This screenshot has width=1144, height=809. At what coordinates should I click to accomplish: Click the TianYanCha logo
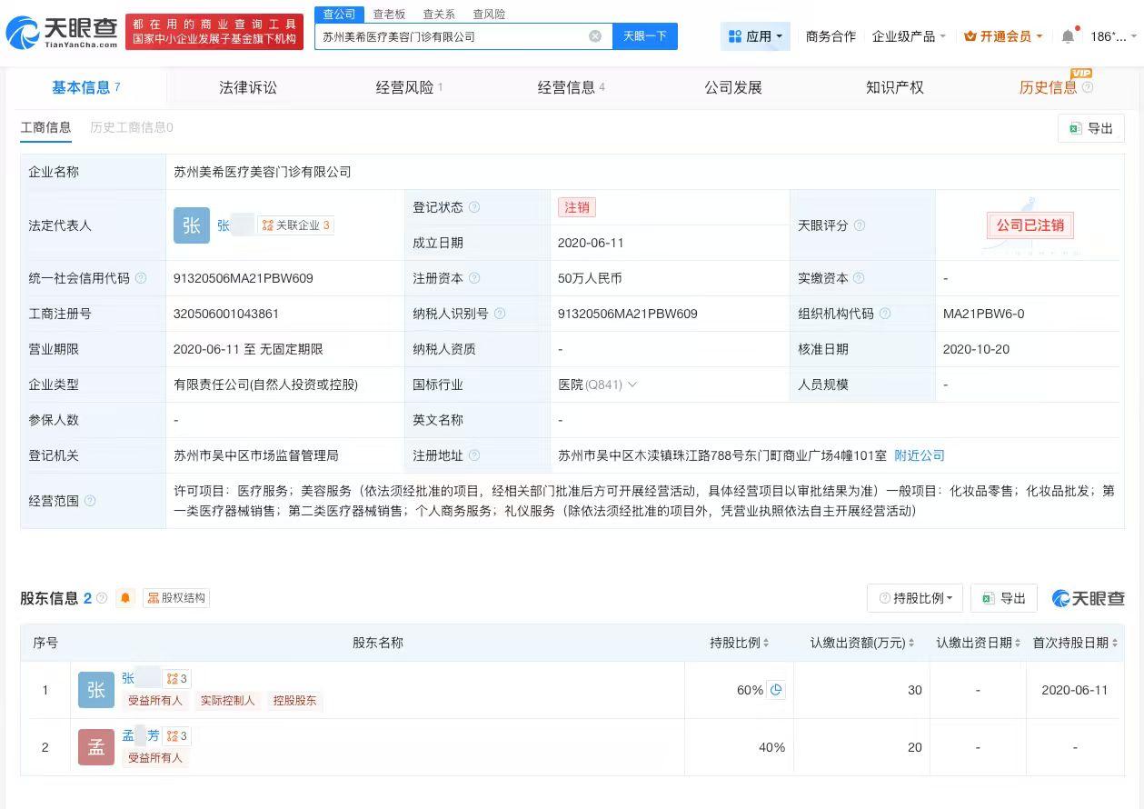62,33
